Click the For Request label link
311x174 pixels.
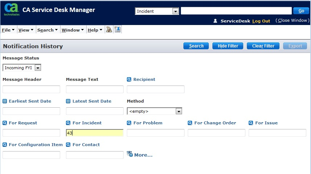pyautogui.click(x=23, y=123)
